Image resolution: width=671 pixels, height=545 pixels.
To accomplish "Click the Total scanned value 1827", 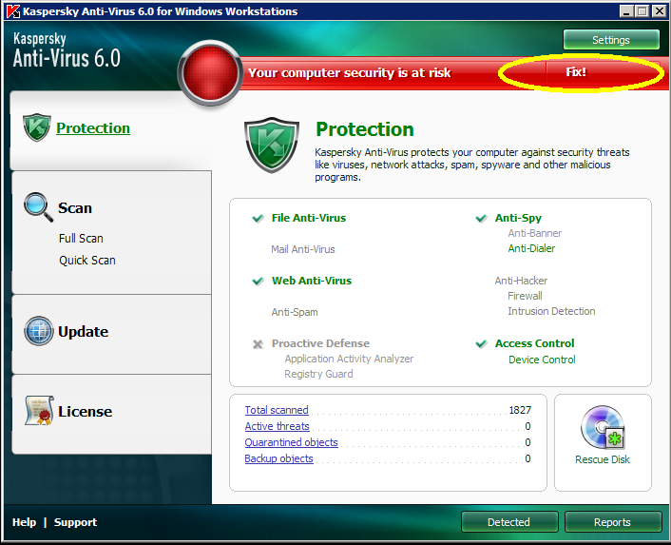I will [x=520, y=410].
